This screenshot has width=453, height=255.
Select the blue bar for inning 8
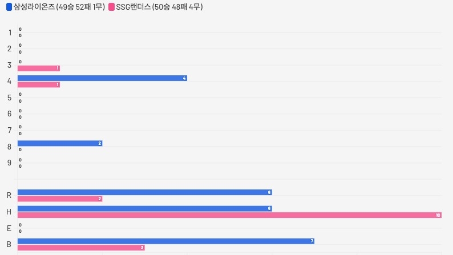click(60, 143)
